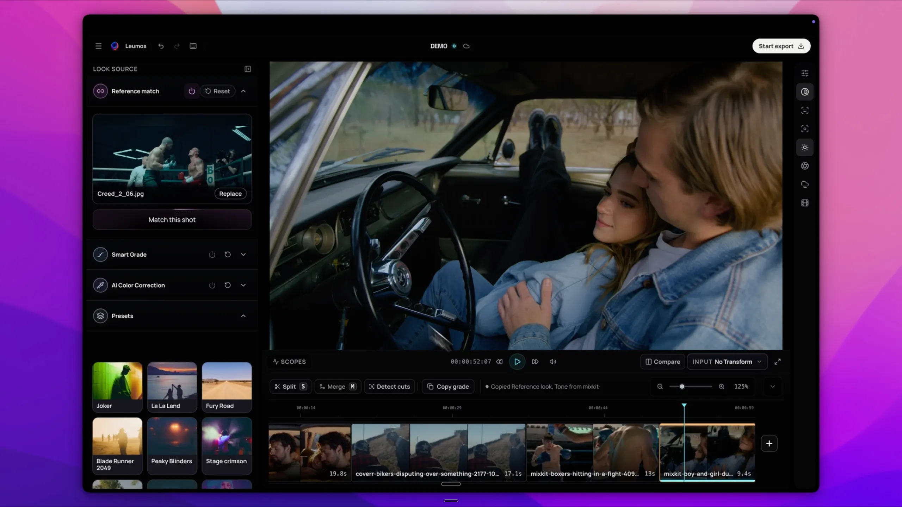Expand the AI Color Correction section
This screenshot has height=507, width=902.
243,285
